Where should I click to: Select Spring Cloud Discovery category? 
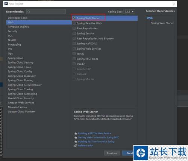pos(39,76)
